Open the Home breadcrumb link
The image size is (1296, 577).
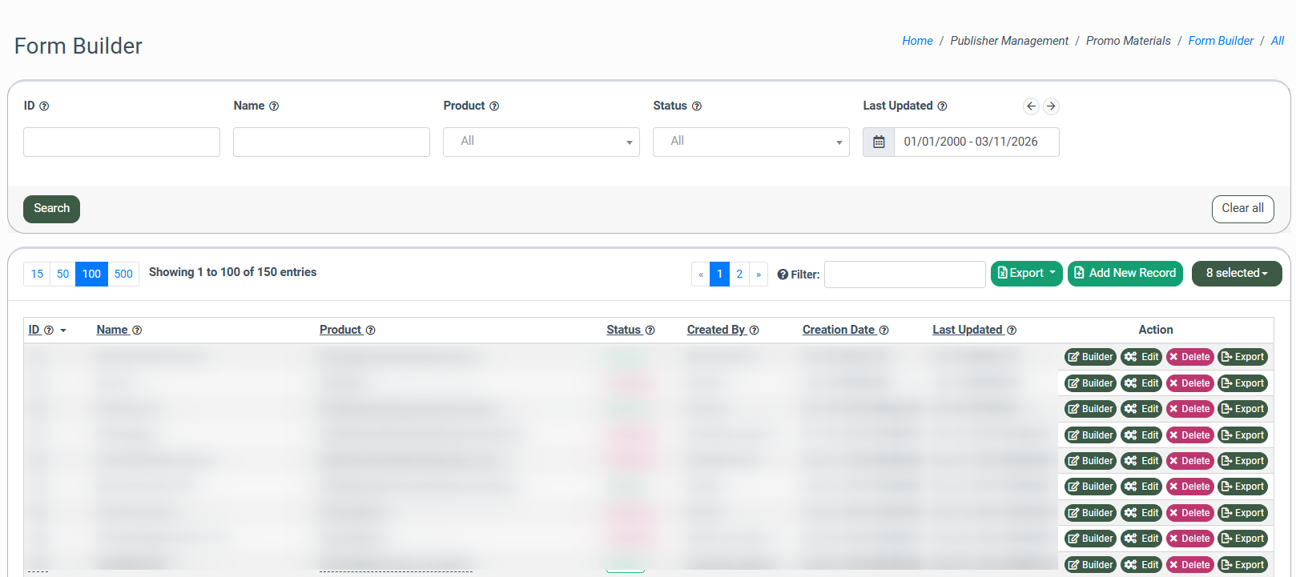tap(917, 41)
